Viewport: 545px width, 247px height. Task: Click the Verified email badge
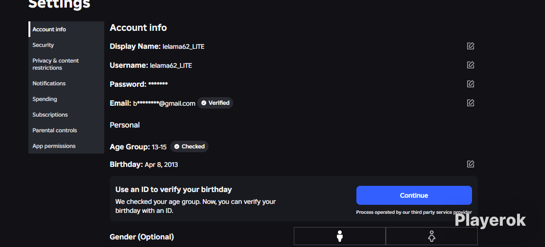(215, 103)
